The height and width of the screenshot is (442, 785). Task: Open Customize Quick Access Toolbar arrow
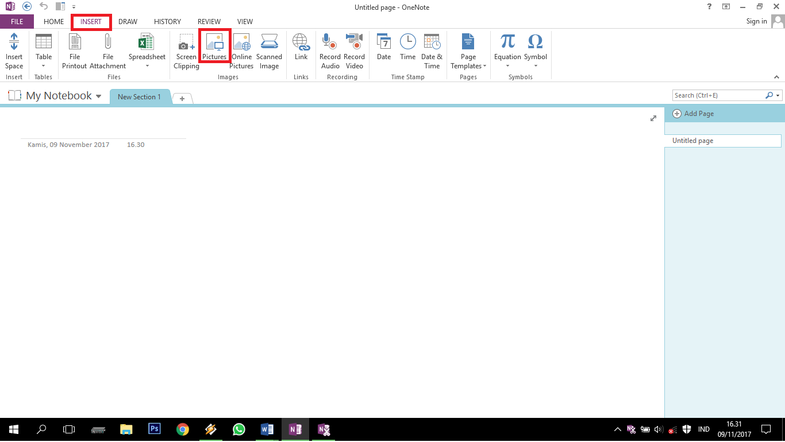(x=74, y=7)
